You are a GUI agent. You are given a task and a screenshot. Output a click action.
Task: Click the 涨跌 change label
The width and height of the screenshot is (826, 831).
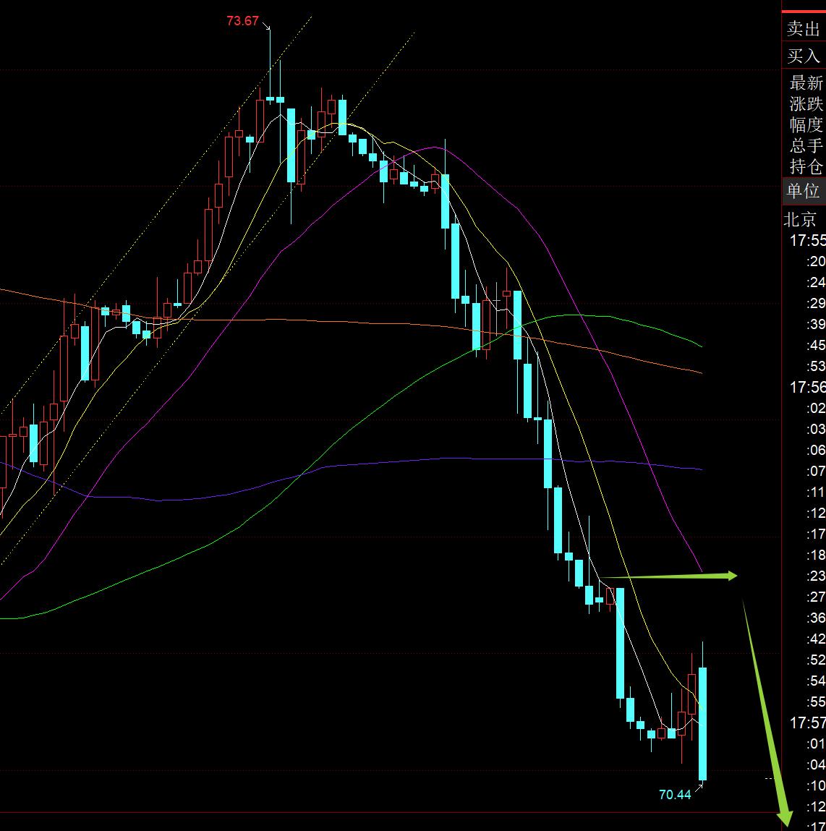click(x=806, y=103)
